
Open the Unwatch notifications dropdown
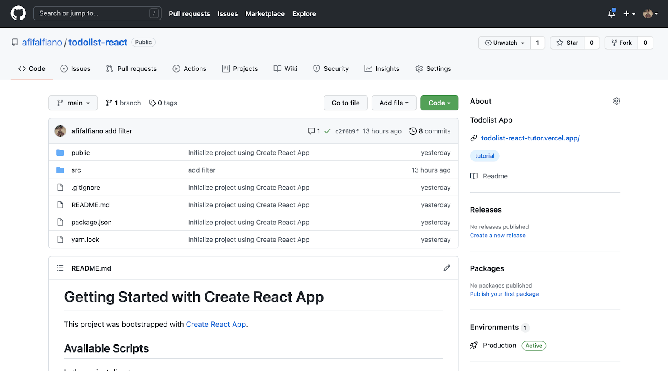pos(504,43)
